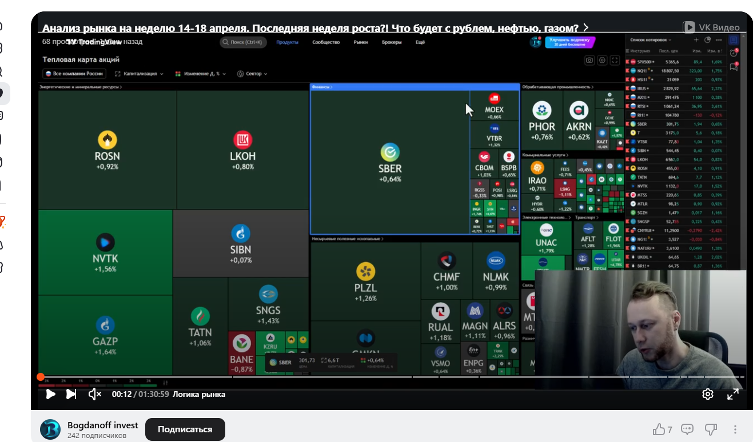This screenshot has width=753, height=442.
Task: Open the Список котировок dropdown
Action: pos(651,40)
